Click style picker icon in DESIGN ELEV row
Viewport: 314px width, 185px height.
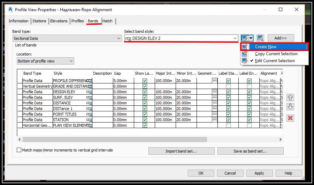click(89, 92)
